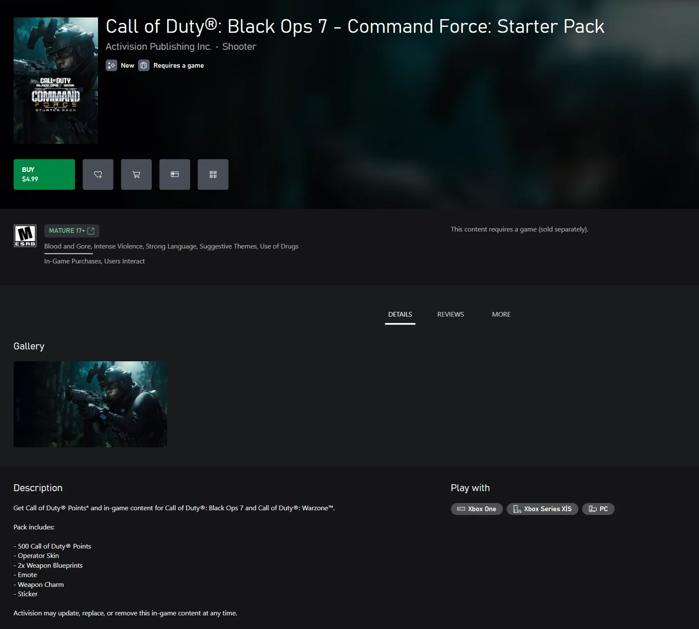Select the Xbox One platform badge

pyautogui.click(x=477, y=509)
